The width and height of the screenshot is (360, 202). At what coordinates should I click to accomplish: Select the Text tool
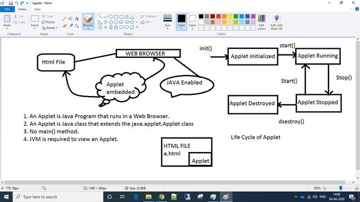[76, 19]
